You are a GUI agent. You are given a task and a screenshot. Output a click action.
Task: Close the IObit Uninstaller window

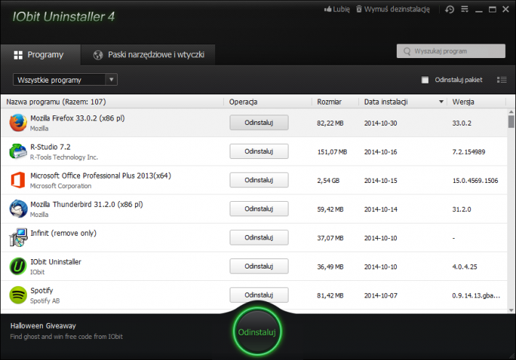506,9
